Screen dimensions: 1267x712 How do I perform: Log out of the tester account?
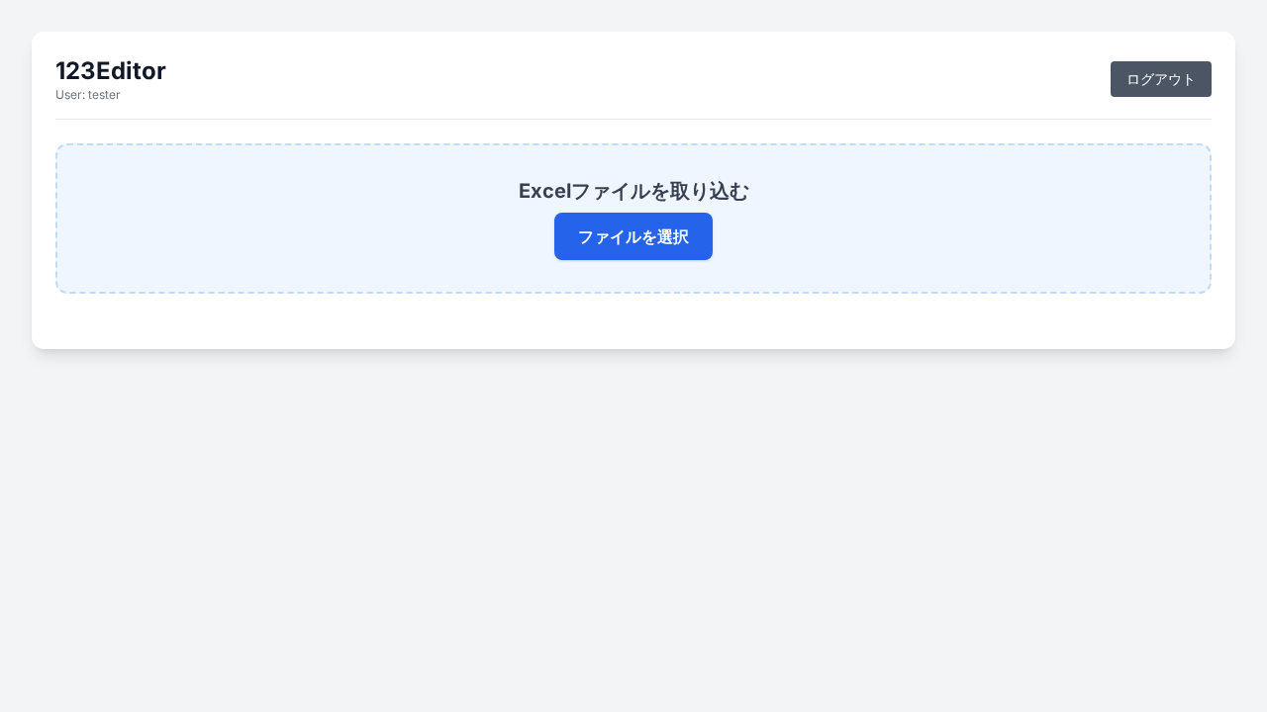pyautogui.click(x=1160, y=79)
